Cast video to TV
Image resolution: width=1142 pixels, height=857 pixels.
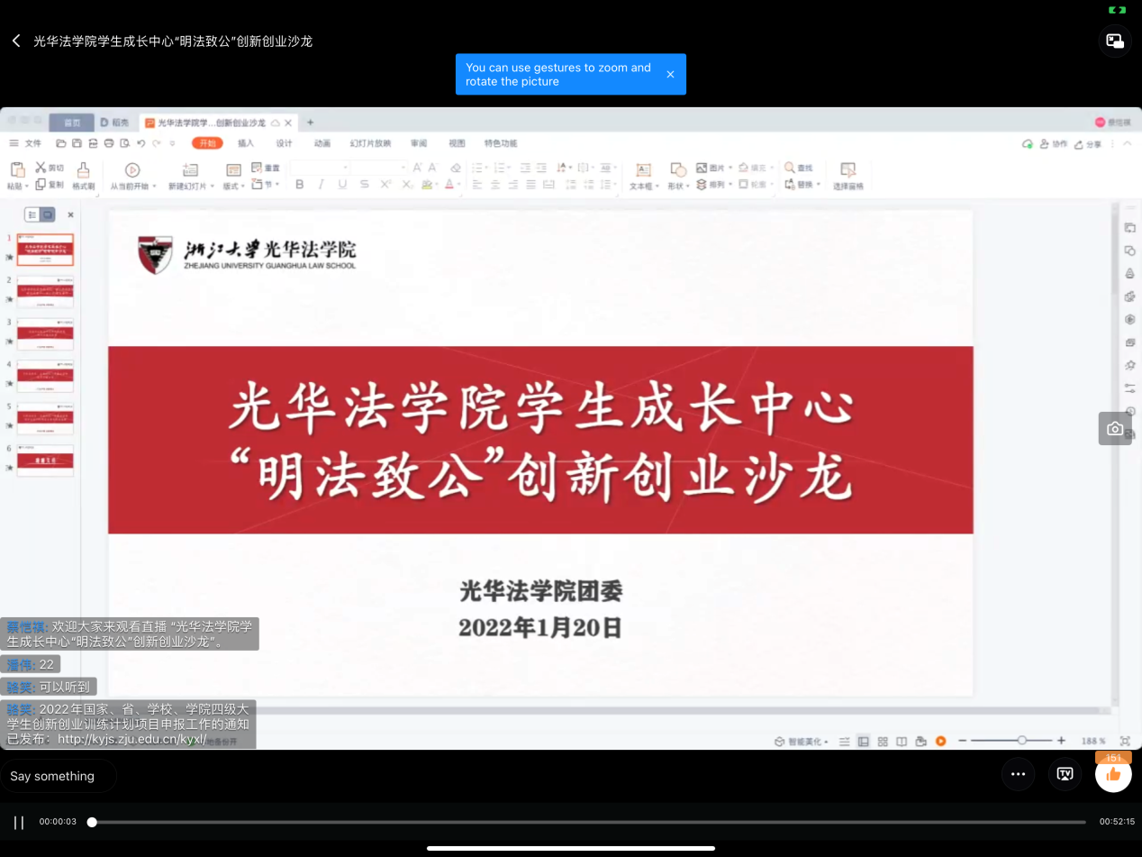[x=1065, y=774]
